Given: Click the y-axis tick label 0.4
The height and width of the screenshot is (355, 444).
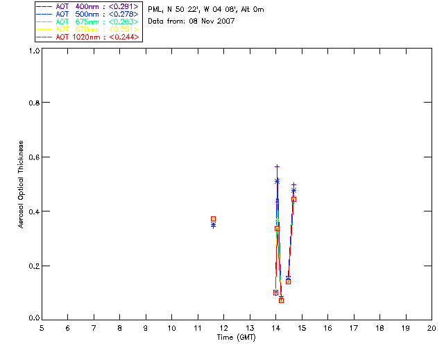Looking at the screenshot, I should (34, 211).
